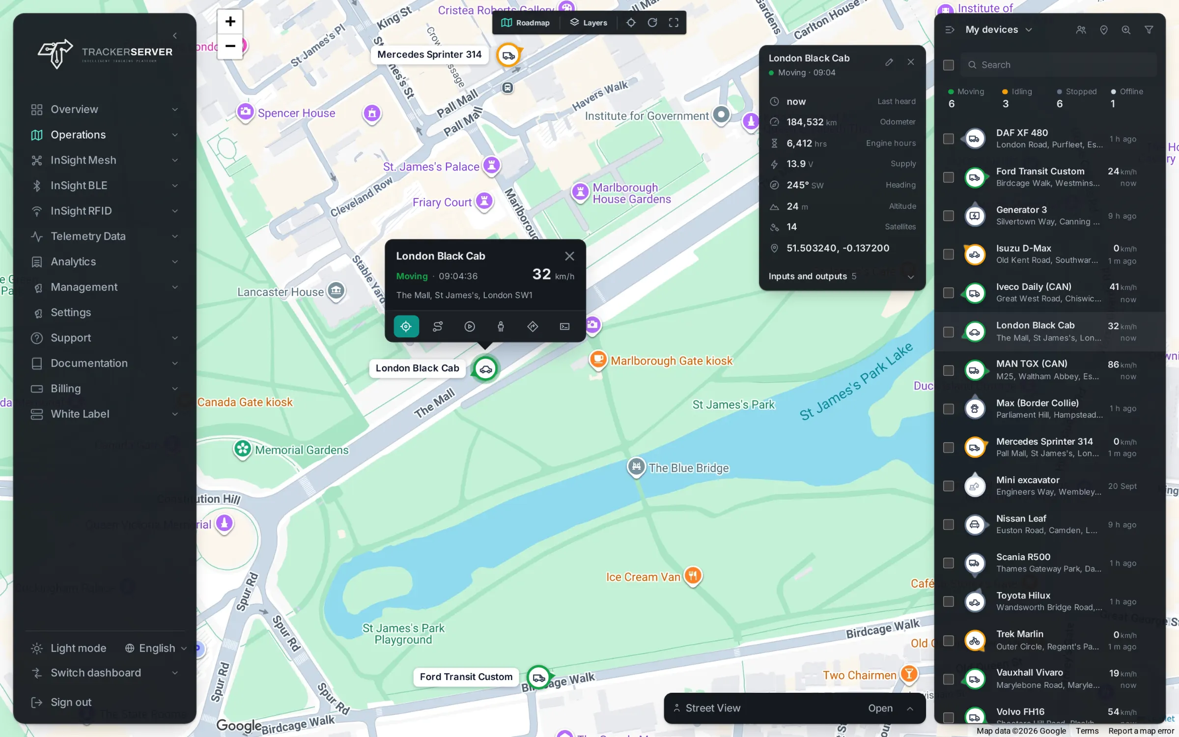This screenshot has width=1179, height=737.
Task: Click the groups people icon in devices panel
Action: (x=1081, y=30)
